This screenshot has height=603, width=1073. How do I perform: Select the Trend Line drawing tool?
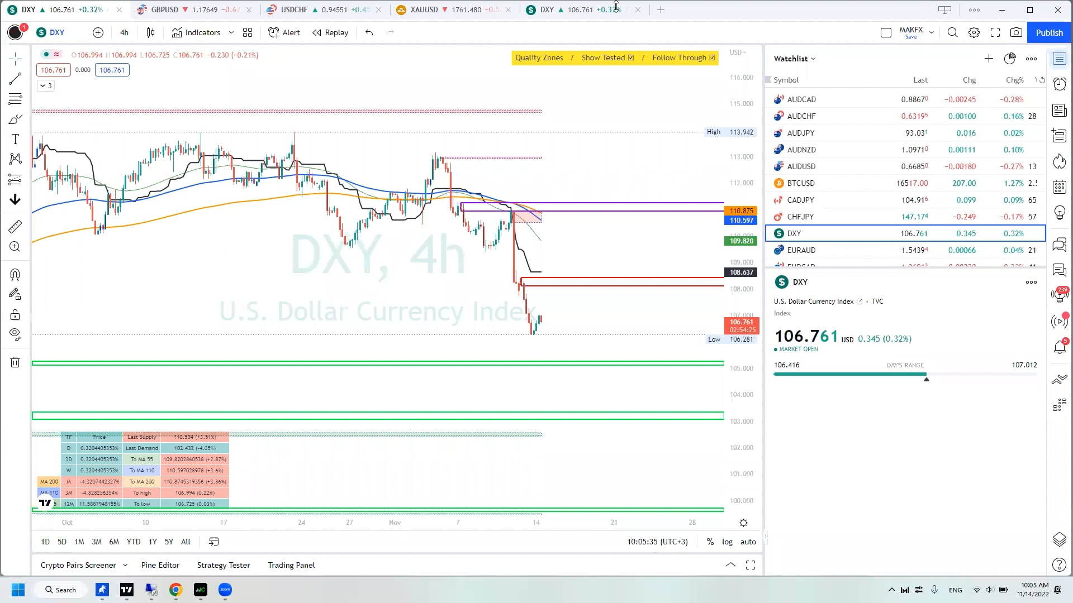coord(16,78)
